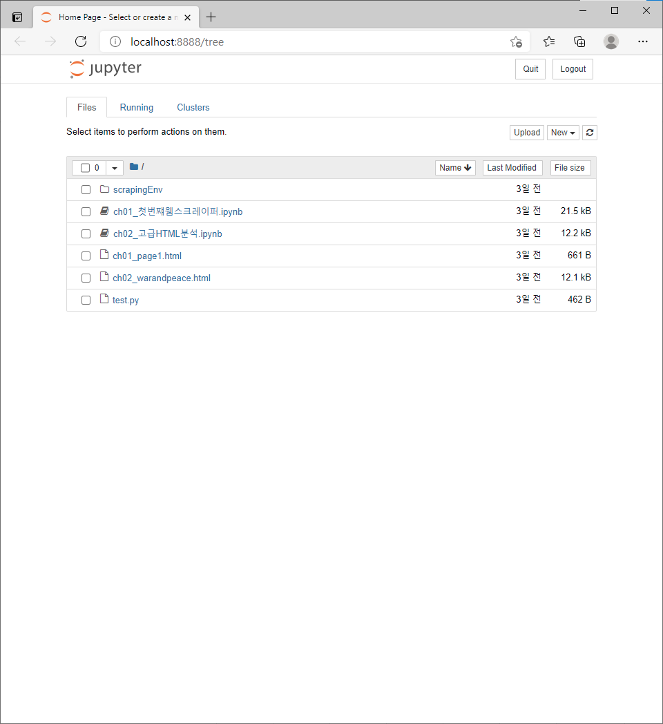Click the '462 B' file size text
The image size is (663, 724).
click(x=579, y=299)
